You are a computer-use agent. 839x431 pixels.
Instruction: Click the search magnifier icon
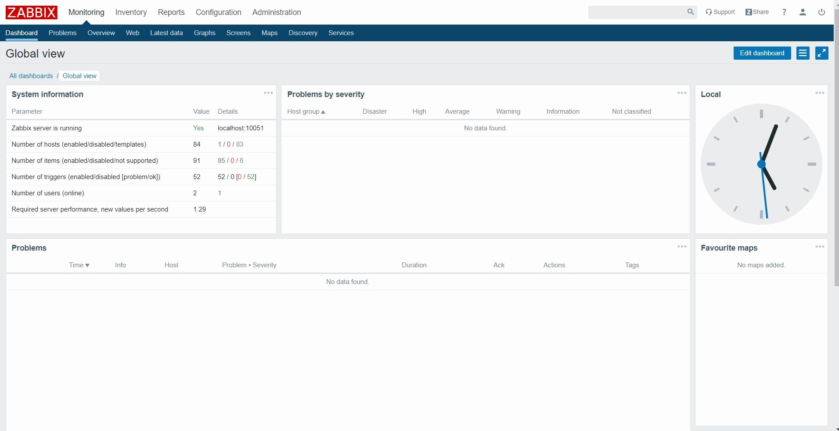click(691, 12)
